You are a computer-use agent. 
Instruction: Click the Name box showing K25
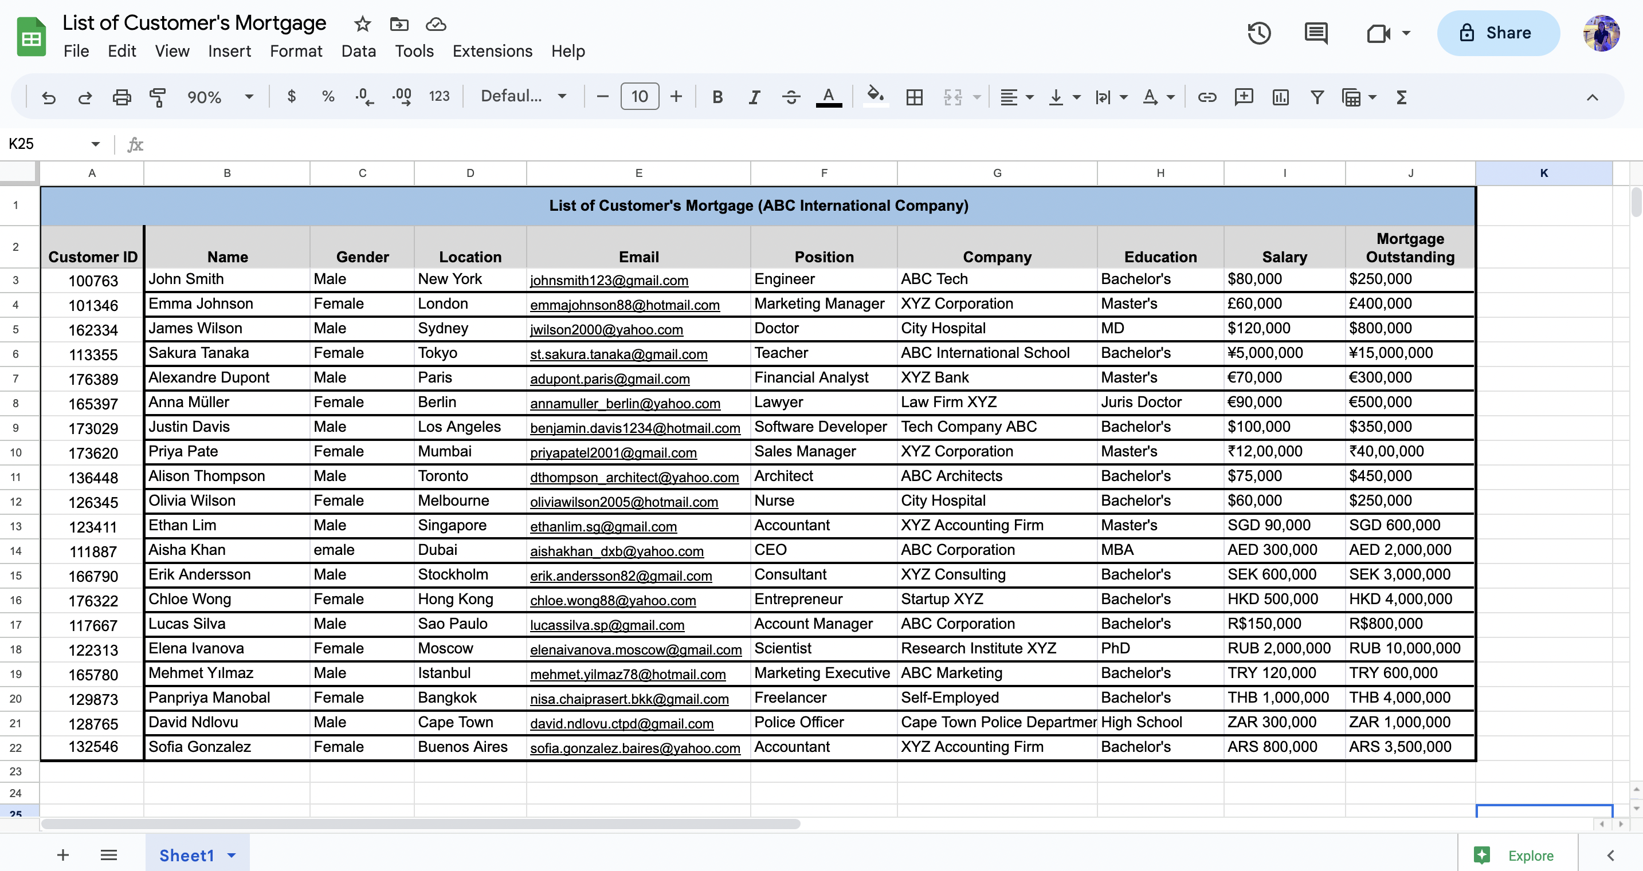(54, 144)
